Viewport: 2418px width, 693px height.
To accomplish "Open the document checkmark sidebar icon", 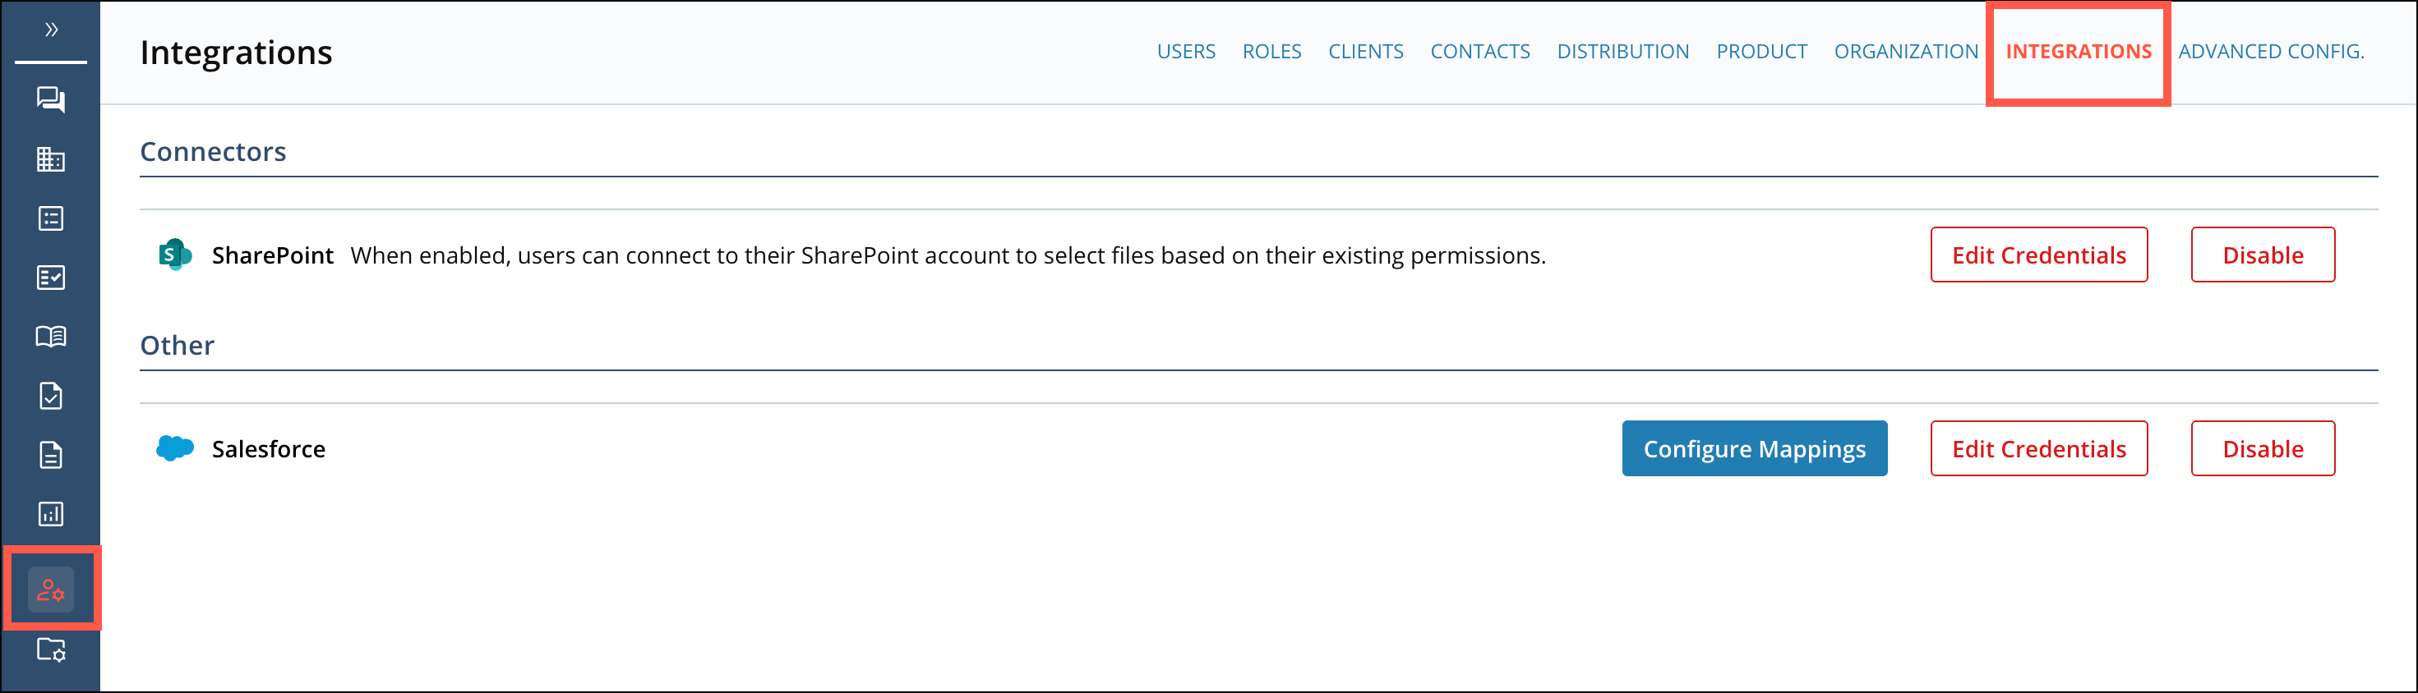I will click(x=51, y=396).
